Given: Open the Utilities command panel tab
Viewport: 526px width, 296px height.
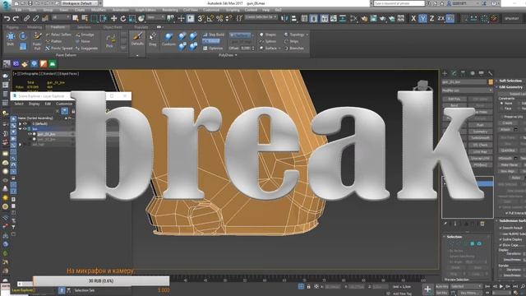Looking at the screenshot, I should click(490, 73).
